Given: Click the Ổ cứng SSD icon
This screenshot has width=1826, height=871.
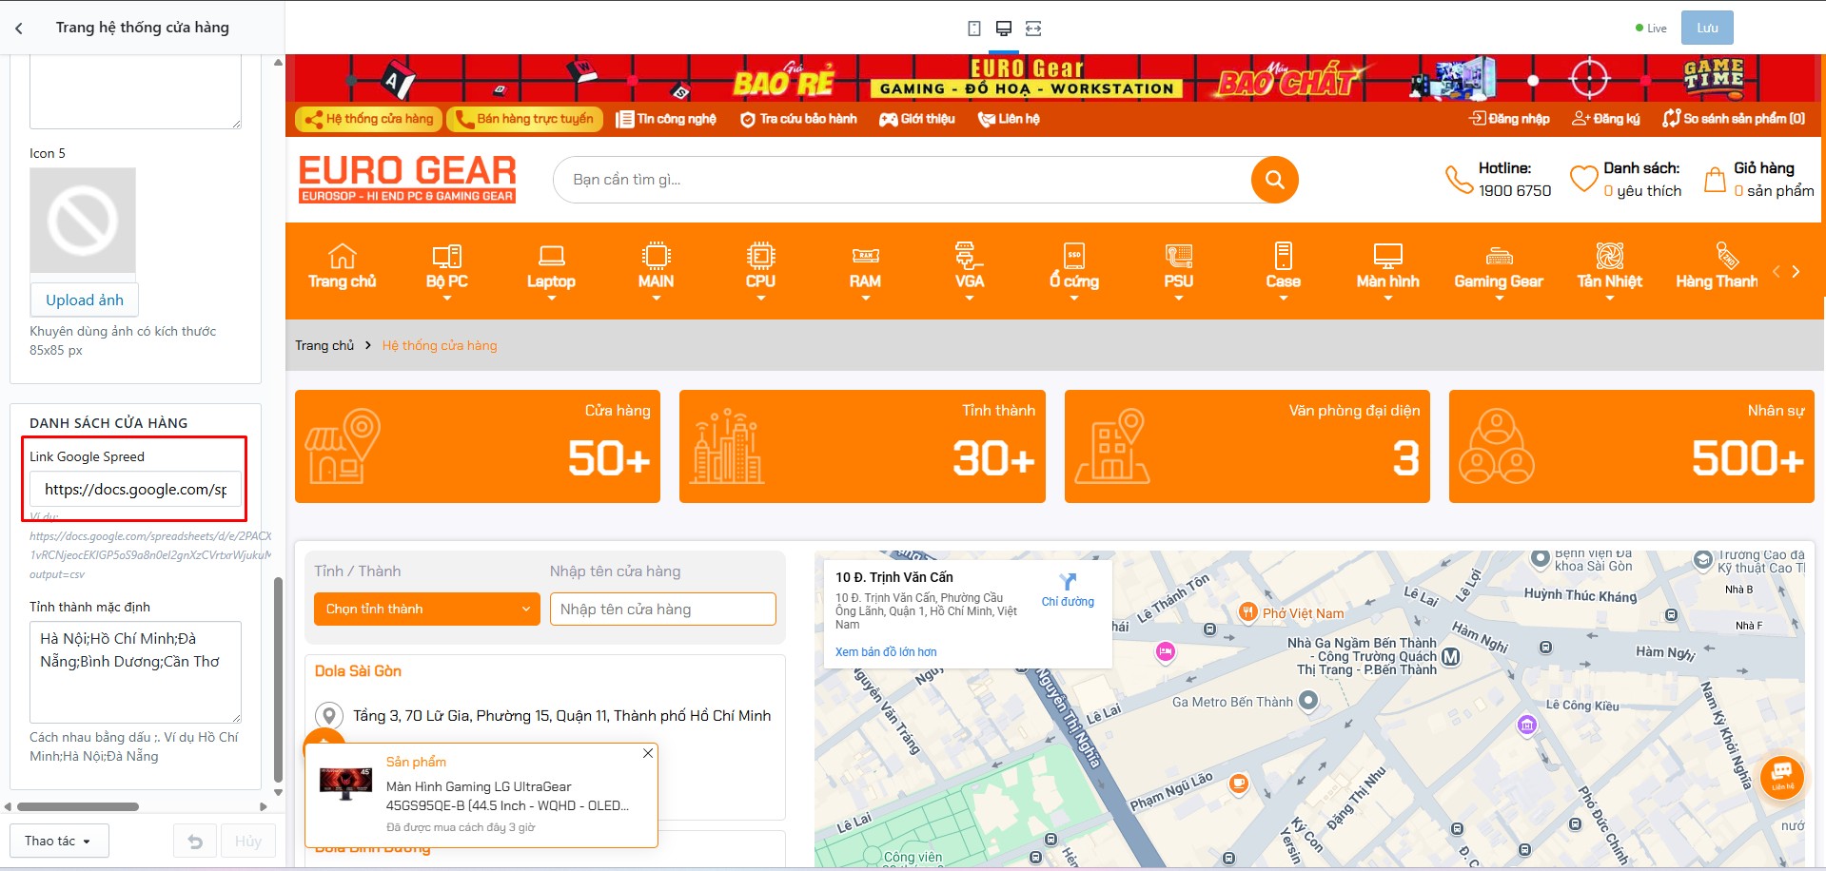Looking at the screenshot, I should 1074,256.
